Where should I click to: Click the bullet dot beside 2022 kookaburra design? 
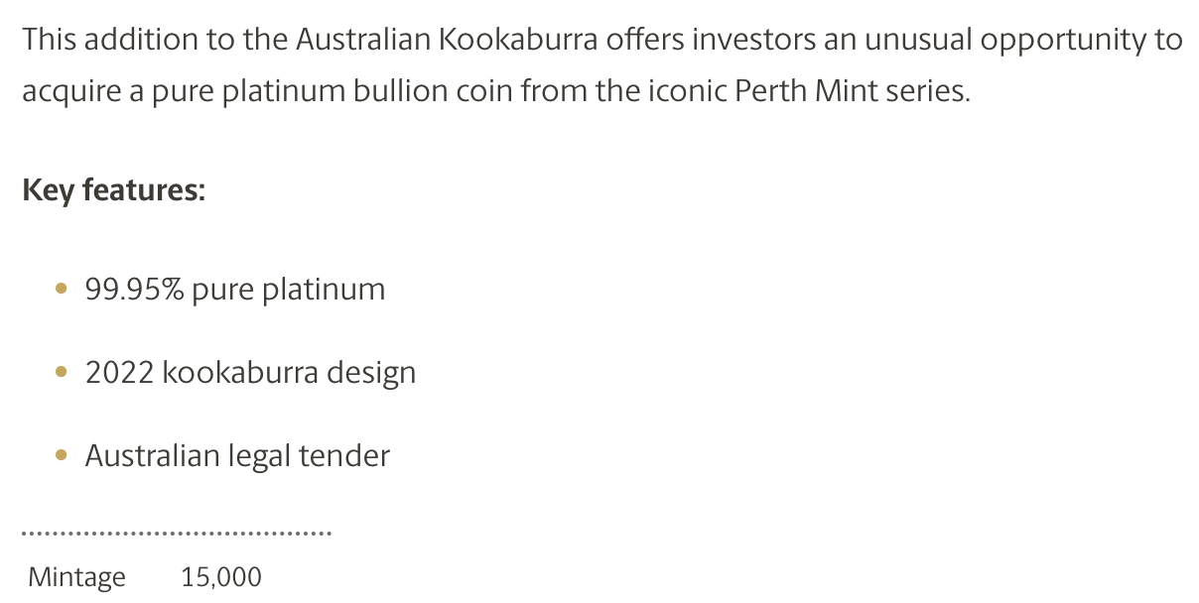[x=62, y=373]
